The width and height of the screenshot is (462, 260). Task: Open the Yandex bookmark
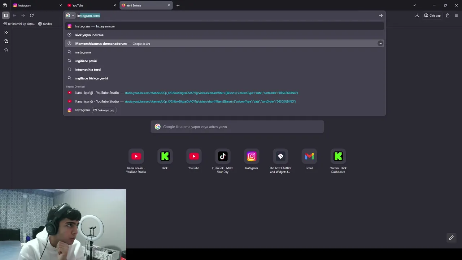[45, 24]
